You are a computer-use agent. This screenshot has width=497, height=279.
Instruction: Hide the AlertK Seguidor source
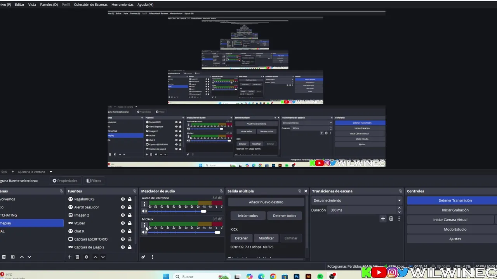click(123, 207)
